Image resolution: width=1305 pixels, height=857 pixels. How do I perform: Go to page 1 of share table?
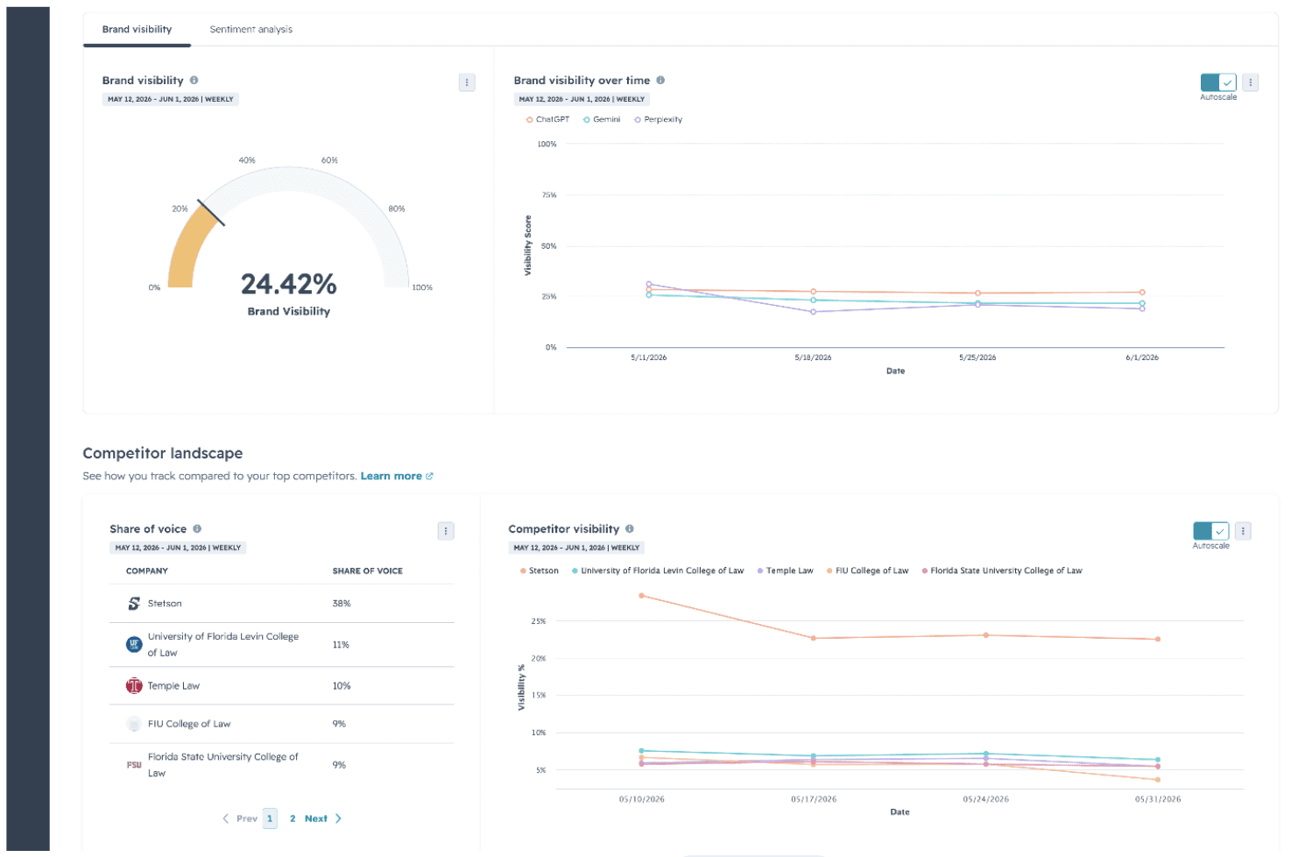point(270,818)
